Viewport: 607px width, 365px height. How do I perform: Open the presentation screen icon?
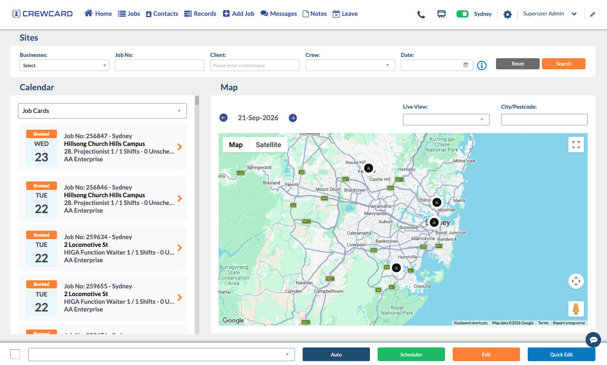[442, 14]
